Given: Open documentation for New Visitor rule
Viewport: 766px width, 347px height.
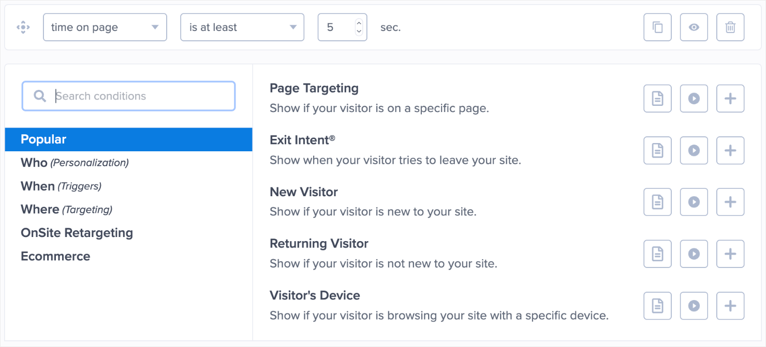Looking at the screenshot, I should (x=657, y=202).
